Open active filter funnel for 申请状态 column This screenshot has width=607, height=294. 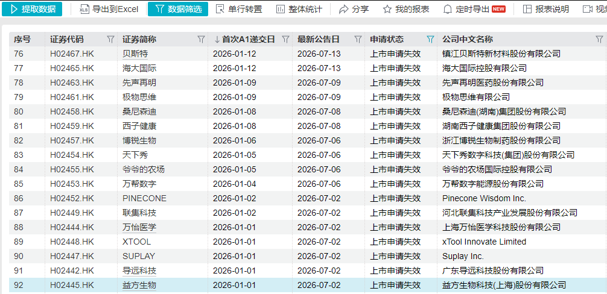[x=430, y=39]
